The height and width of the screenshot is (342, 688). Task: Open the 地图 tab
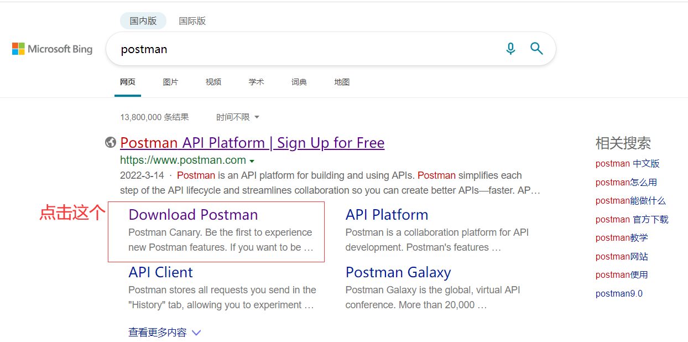[x=342, y=82]
